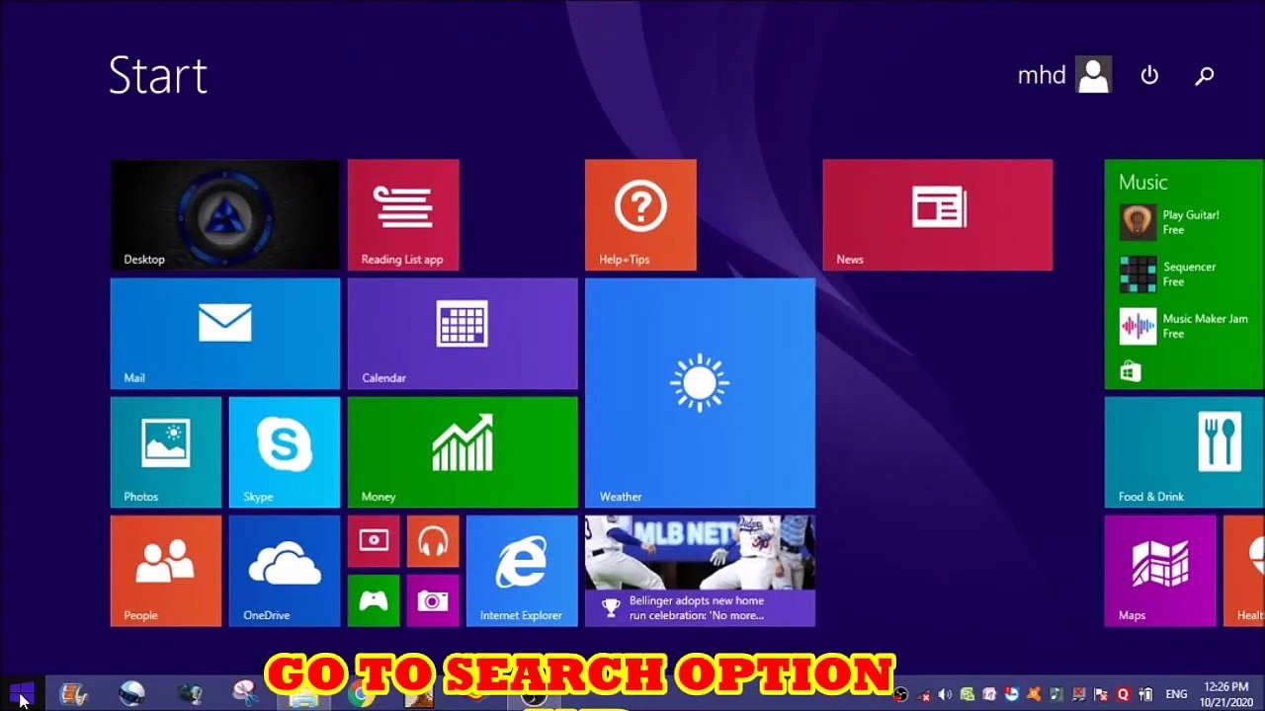Select the Music Maker Jam free app
Image resolution: width=1265 pixels, height=711 pixels.
1184,326
